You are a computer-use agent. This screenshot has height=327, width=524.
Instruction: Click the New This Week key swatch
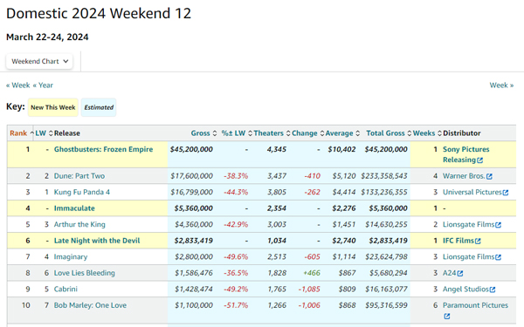coord(52,107)
